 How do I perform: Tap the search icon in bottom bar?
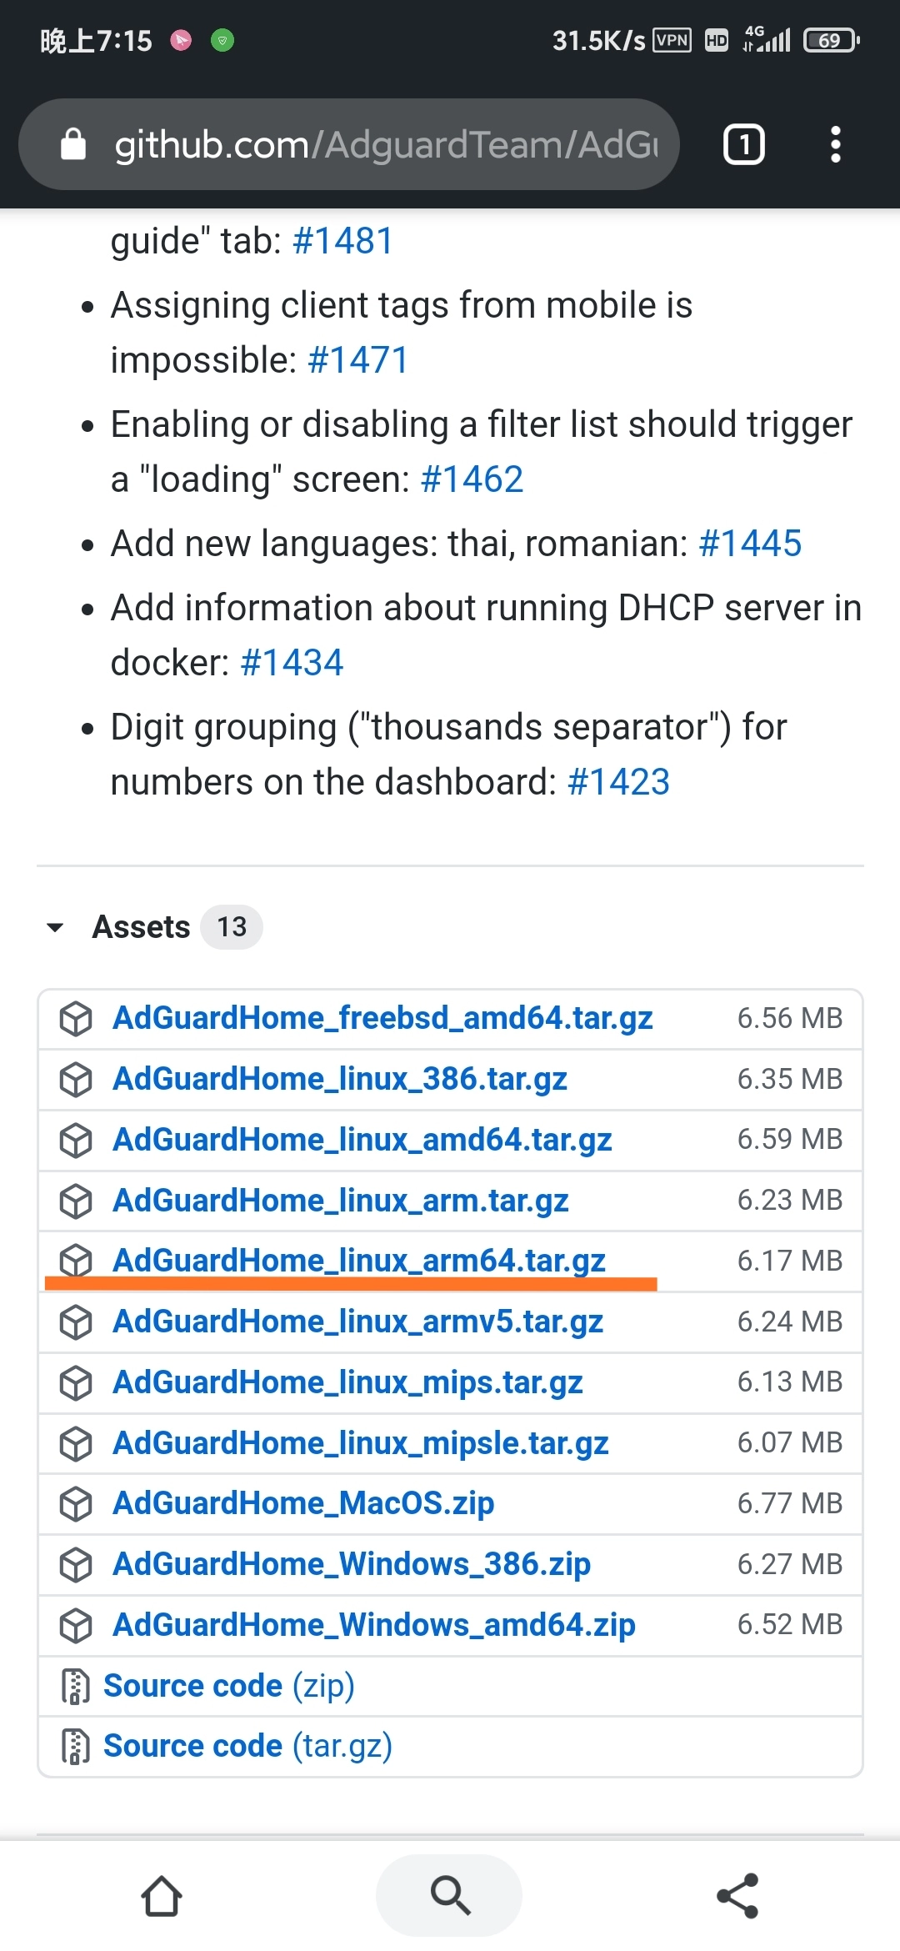point(450,1895)
